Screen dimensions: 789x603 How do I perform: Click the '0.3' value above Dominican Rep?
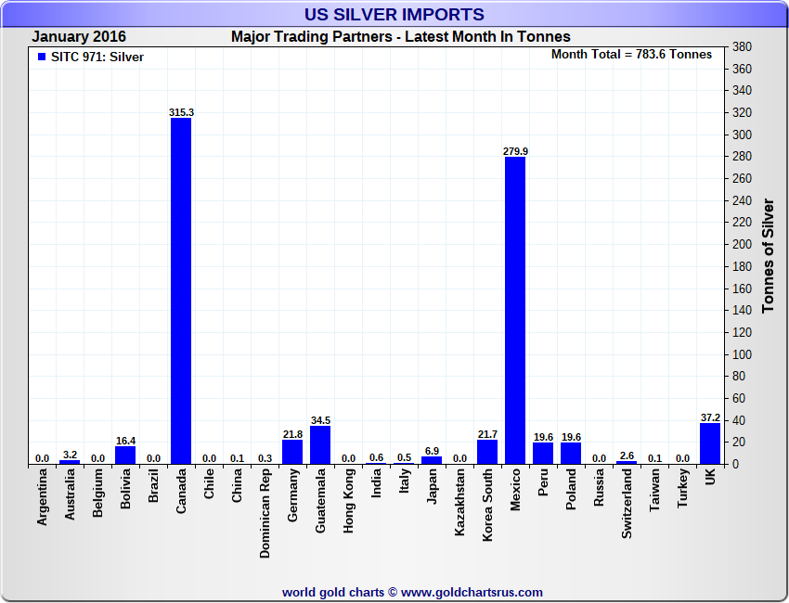coord(265,458)
